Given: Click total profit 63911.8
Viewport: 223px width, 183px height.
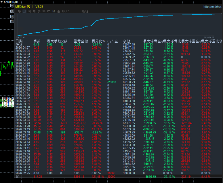Looking at the screenshot, I should tap(79, 176).
